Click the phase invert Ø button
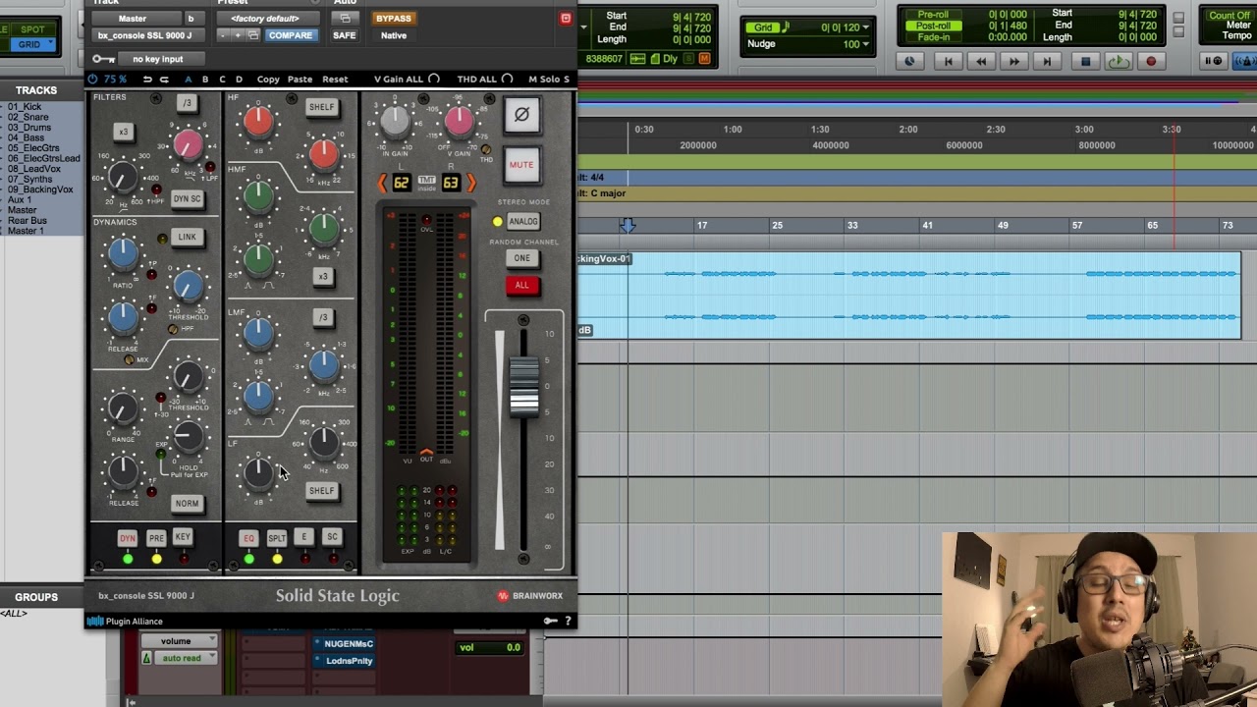Screen dimensions: 1257x707 pyautogui.click(x=521, y=115)
